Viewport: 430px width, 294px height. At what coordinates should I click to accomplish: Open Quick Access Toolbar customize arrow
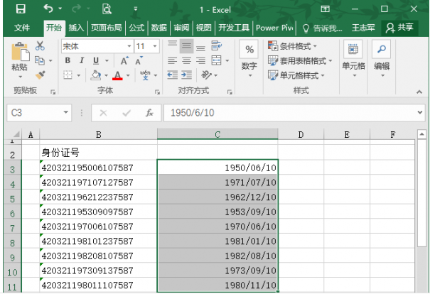136,9
